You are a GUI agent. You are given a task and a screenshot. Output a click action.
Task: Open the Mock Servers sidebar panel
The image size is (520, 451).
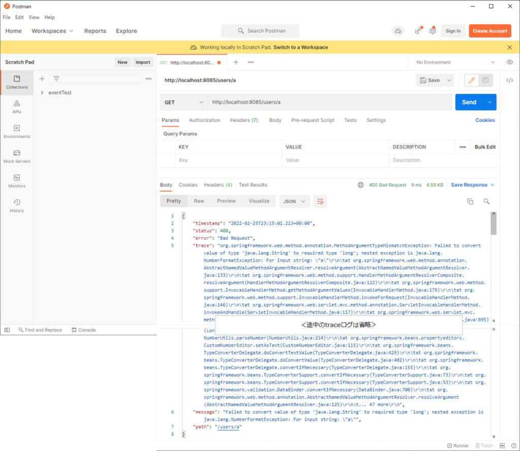tap(17, 156)
